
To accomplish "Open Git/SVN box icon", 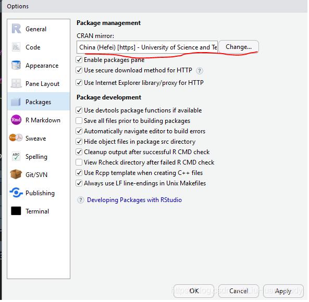I will [16, 174].
